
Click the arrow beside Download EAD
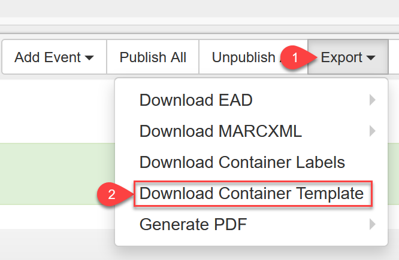(x=373, y=100)
